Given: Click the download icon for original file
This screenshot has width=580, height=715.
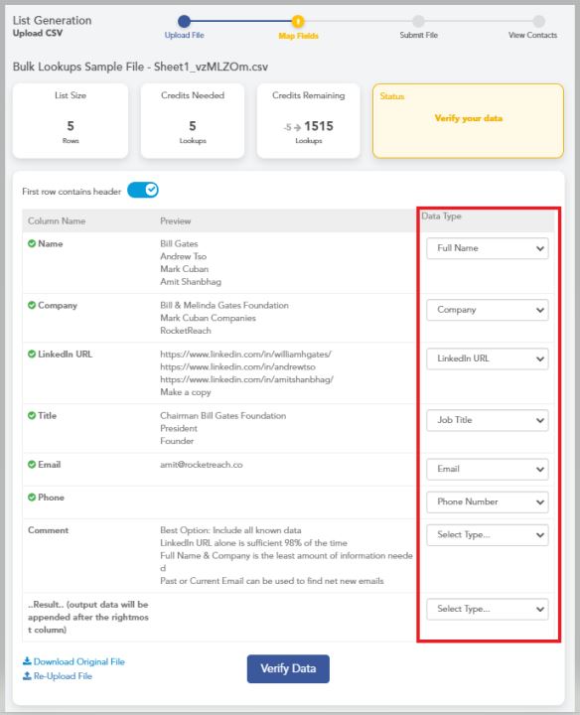Looking at the screenshot, I should click(x=28, y=660).
